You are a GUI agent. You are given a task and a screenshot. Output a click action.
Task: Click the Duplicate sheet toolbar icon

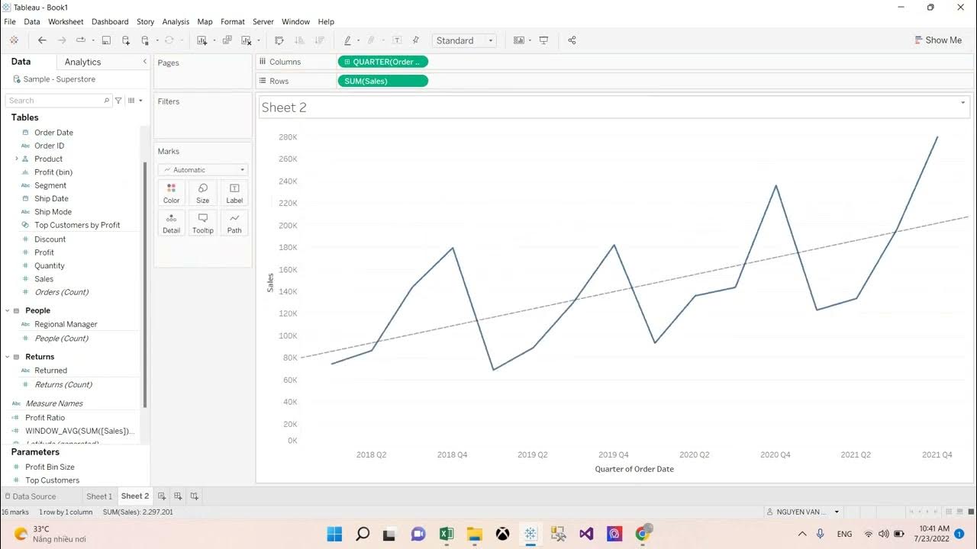pos(227,40)
